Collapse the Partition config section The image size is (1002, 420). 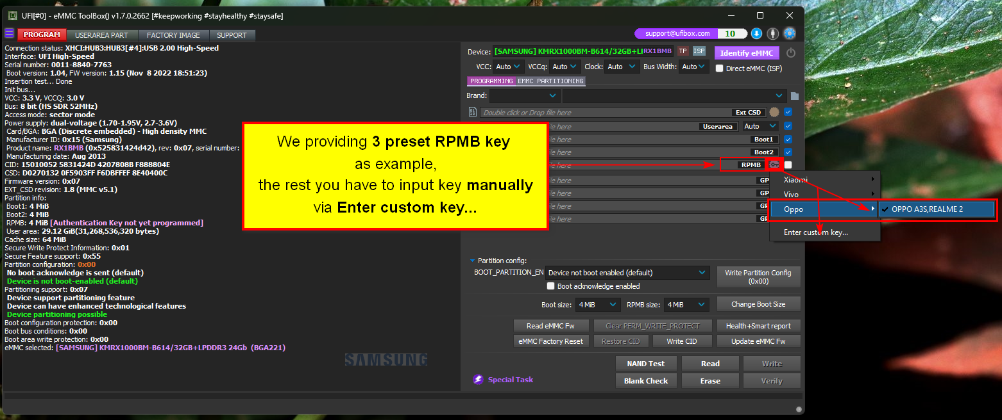point(473,261)
